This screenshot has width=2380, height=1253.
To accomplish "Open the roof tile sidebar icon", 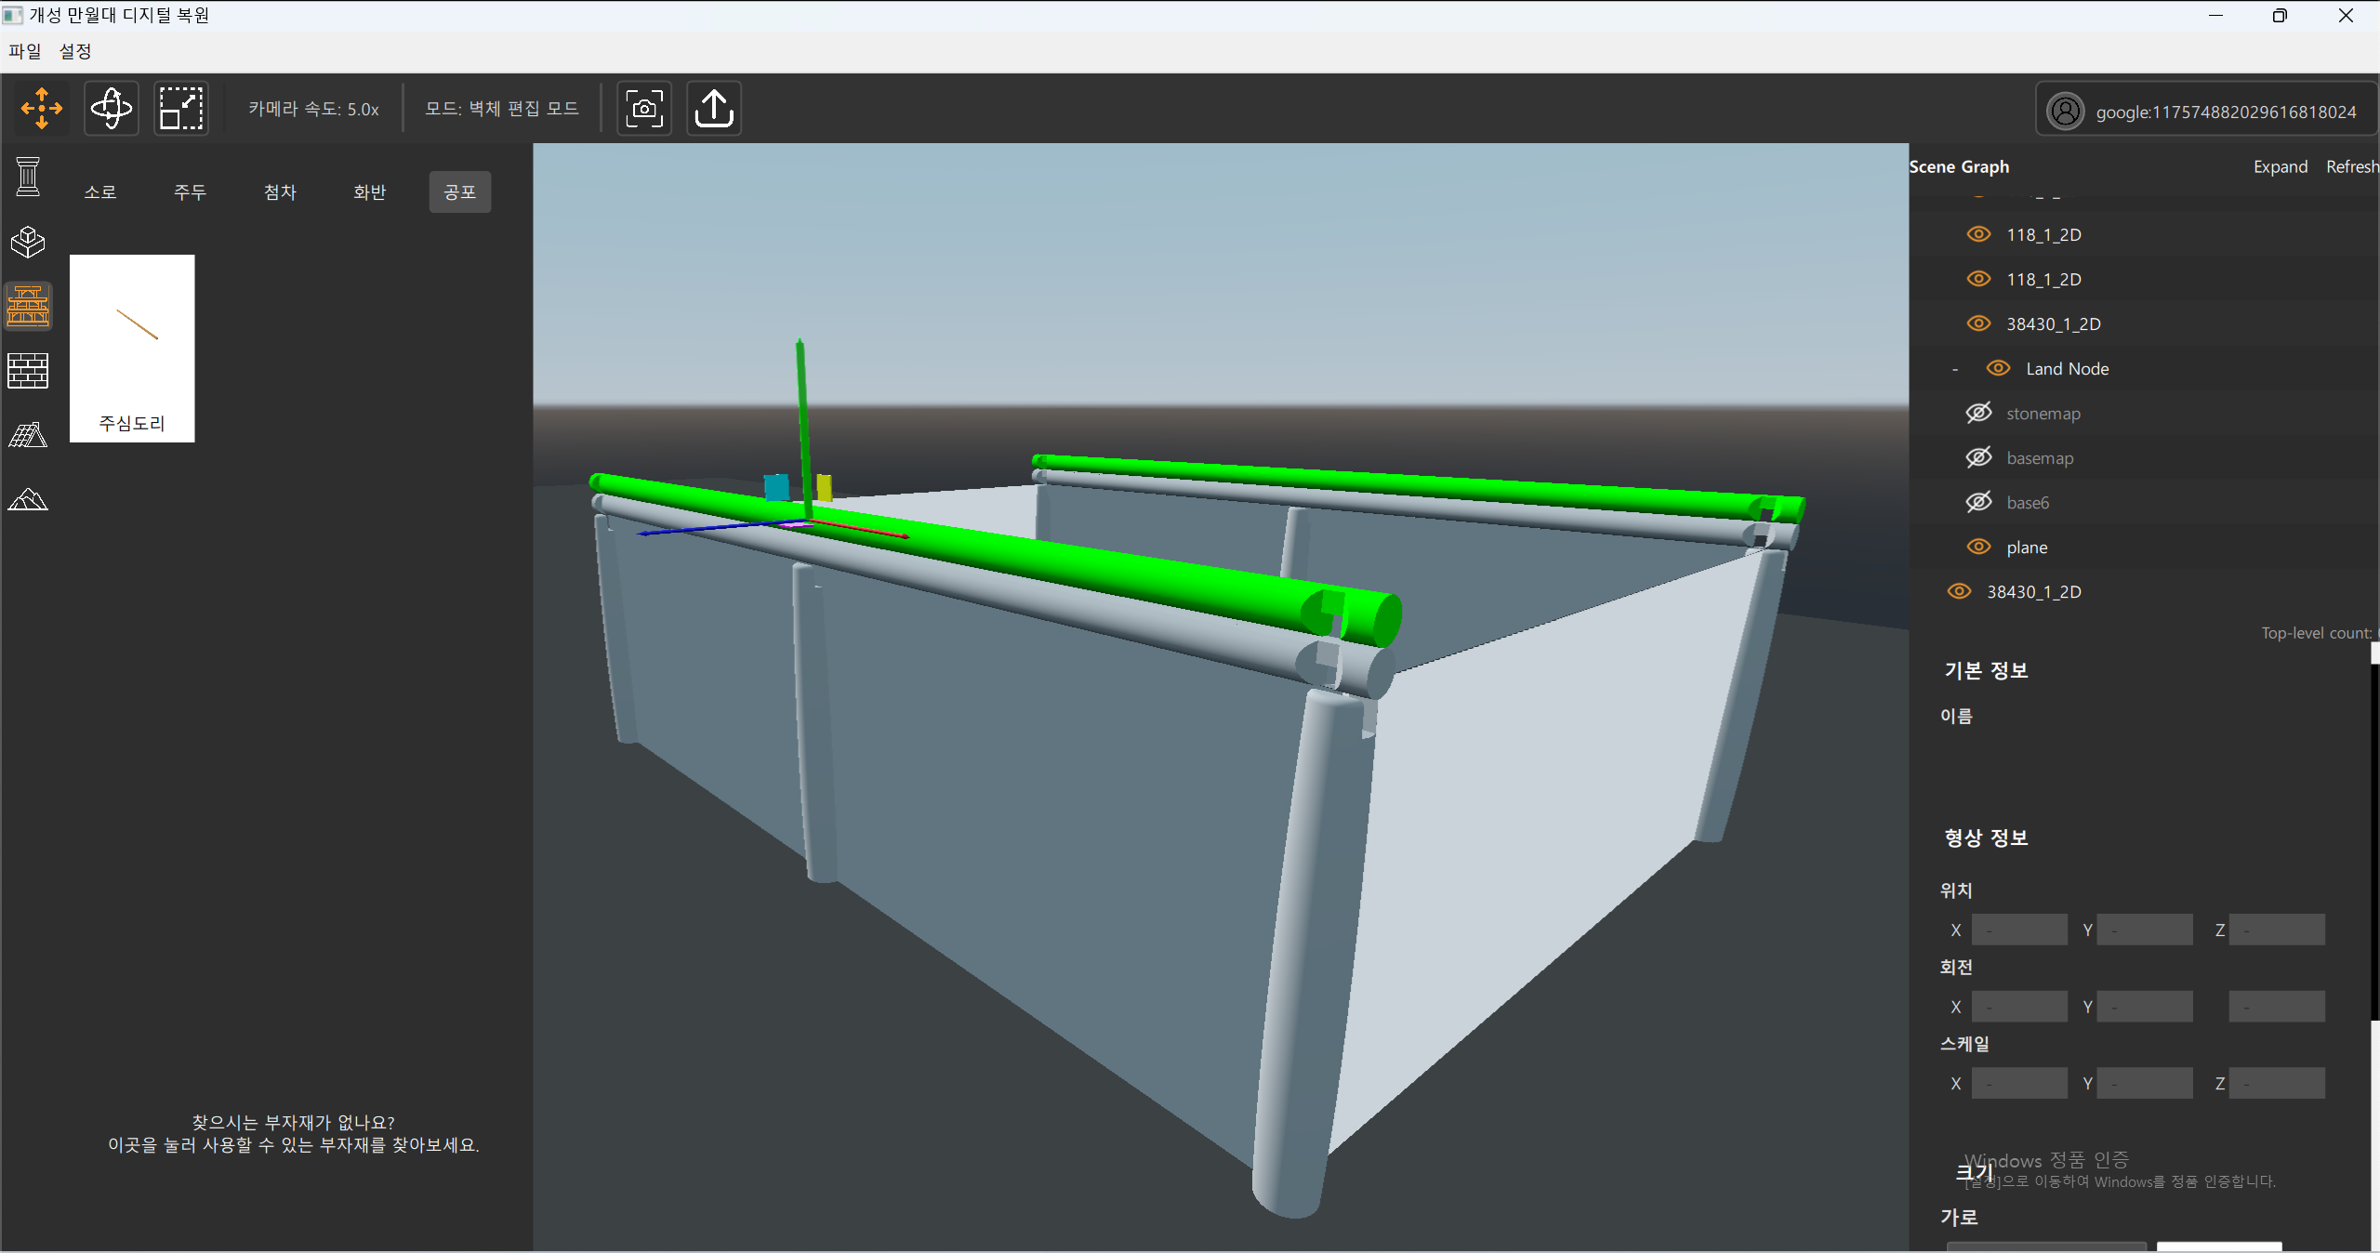I will pos(28,435).
